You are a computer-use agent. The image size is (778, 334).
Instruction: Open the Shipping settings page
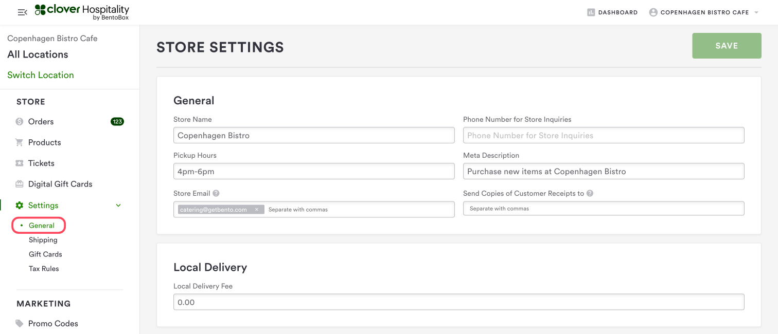(x=43, y=240)
